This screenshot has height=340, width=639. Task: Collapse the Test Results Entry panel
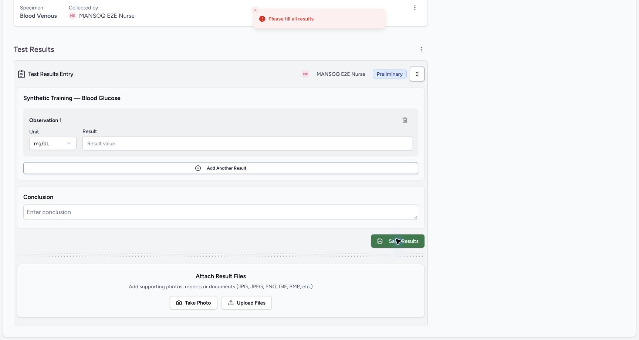417,74
